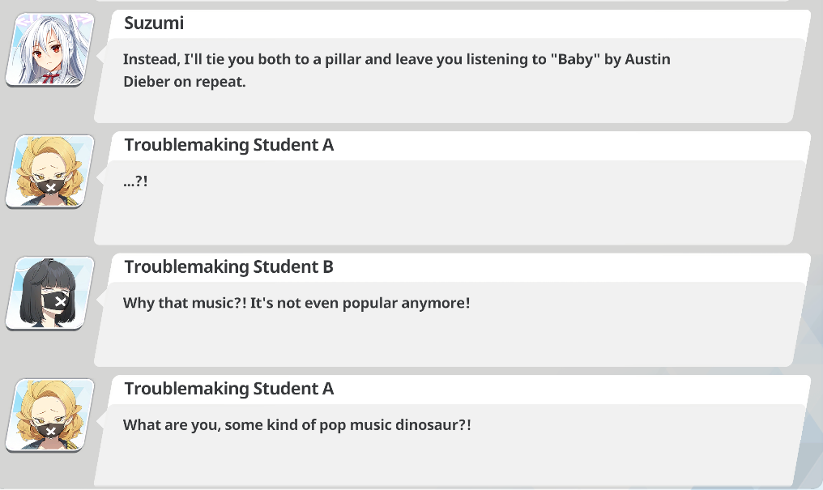Image resolution: width=823 pixels, height=490 pixels.
Task: Click the X mark on Student B's mask
Action: [61, 301]
